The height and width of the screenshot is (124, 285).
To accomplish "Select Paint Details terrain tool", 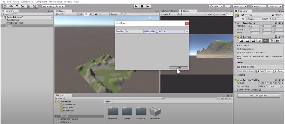I will (x=271, y=41).
